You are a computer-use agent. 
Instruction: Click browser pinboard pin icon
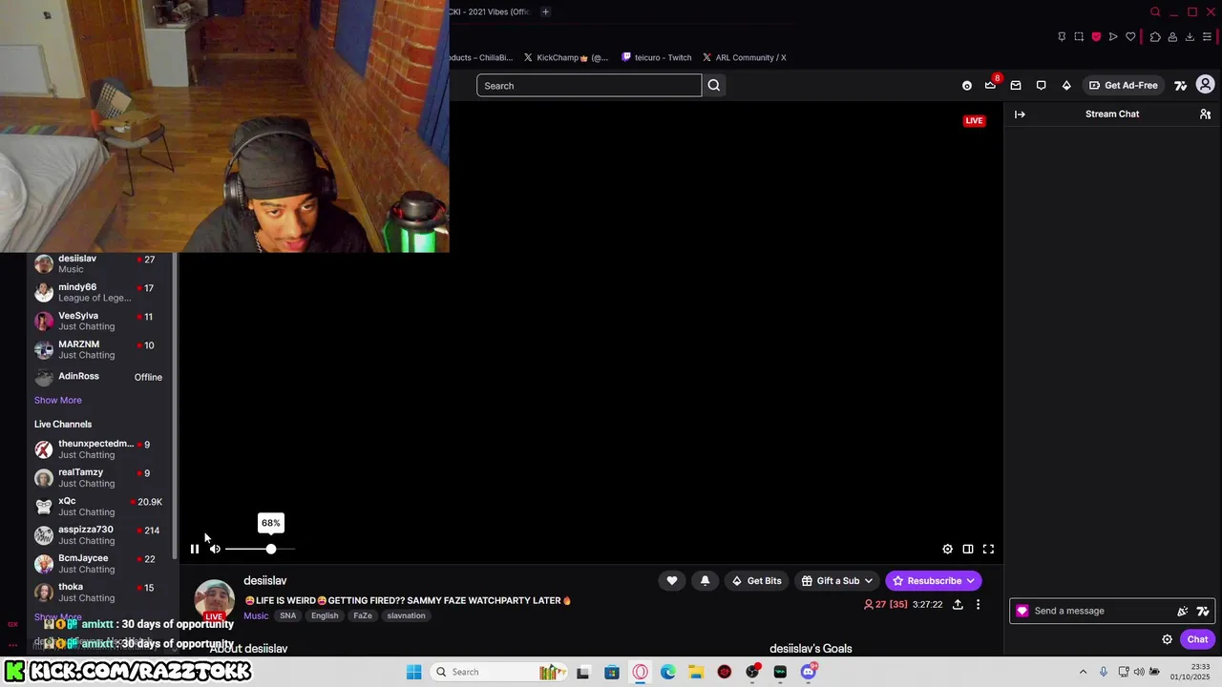[1062, 36]
